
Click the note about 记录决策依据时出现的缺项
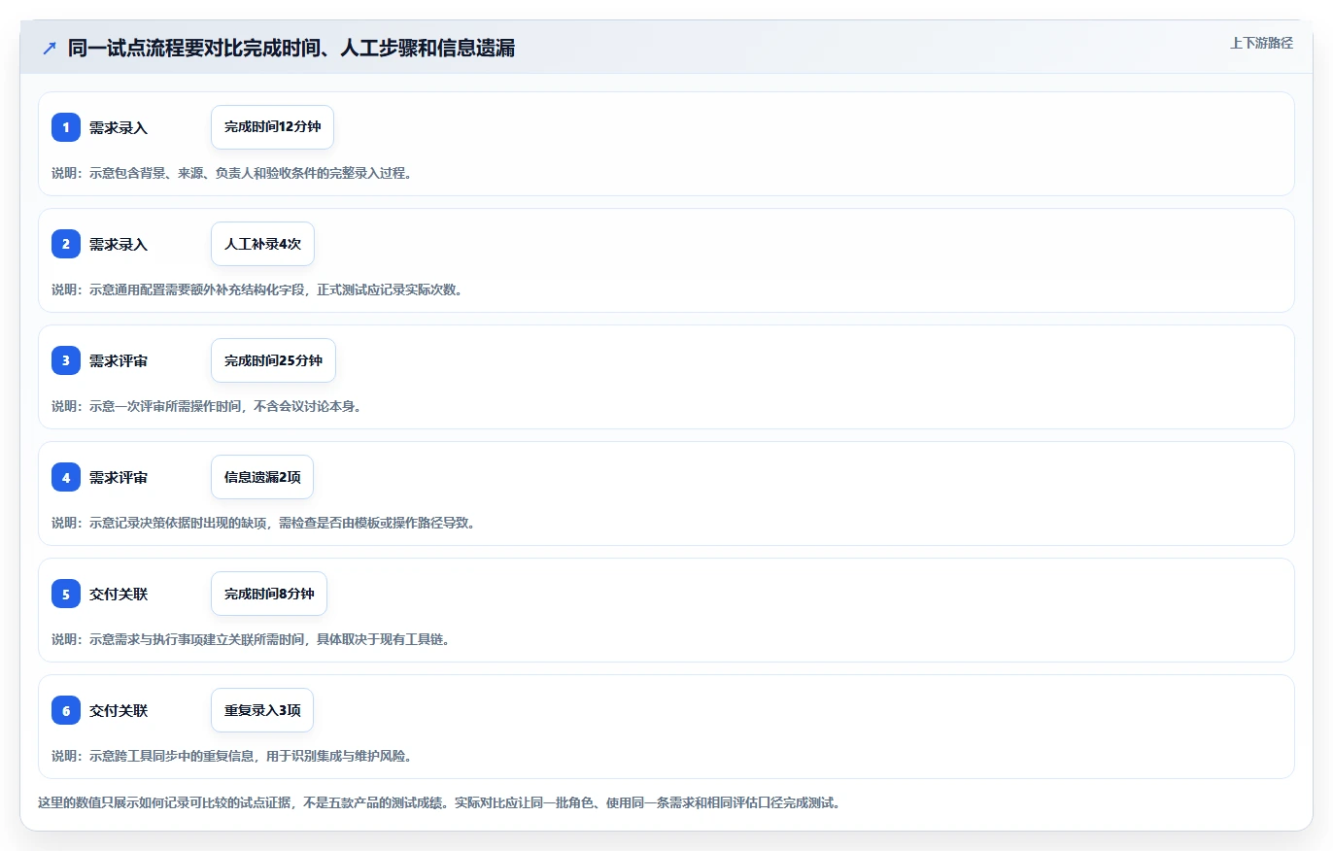pyautogui.click(x=263, y=523)
